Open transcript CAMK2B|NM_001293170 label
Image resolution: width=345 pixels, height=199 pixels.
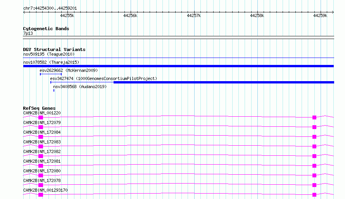click(x=45, y=190)
